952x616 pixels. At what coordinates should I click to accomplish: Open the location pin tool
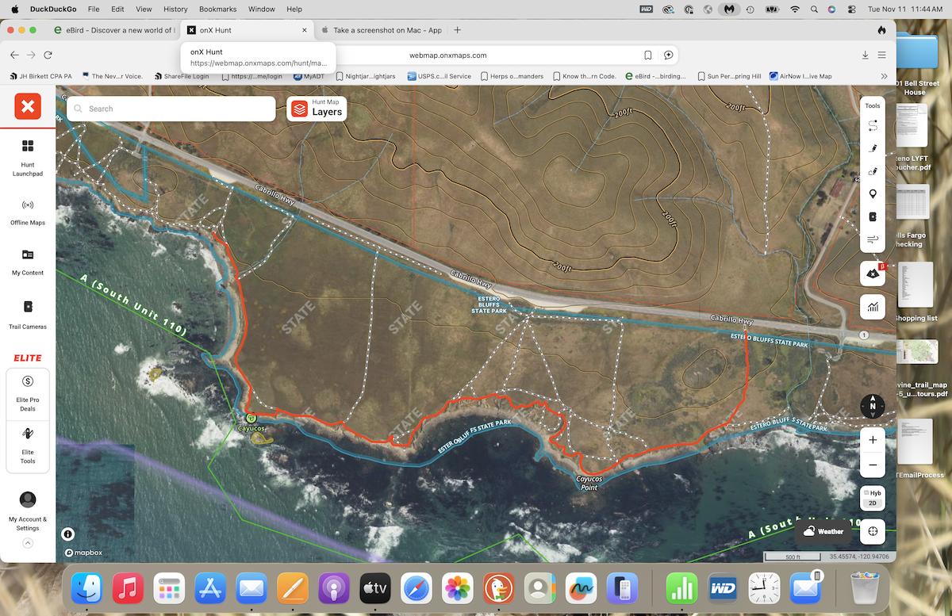pyautogui.click(x=873, y=193)
